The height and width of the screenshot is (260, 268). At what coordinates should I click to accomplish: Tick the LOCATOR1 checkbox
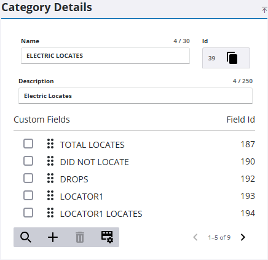click(x=28, y=195)
